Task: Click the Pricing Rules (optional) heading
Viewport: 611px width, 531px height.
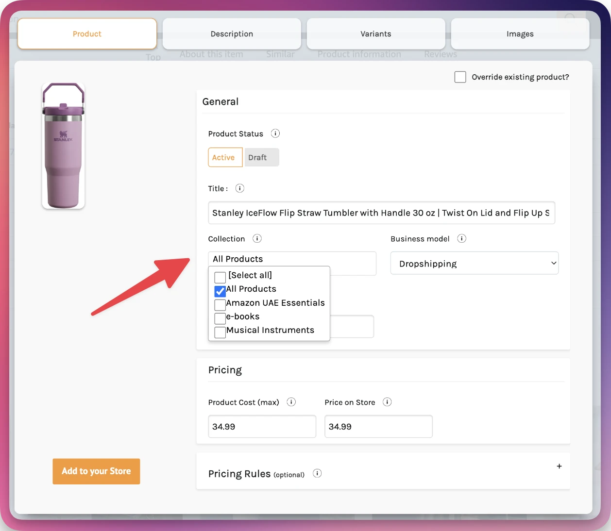Action: 256,474
